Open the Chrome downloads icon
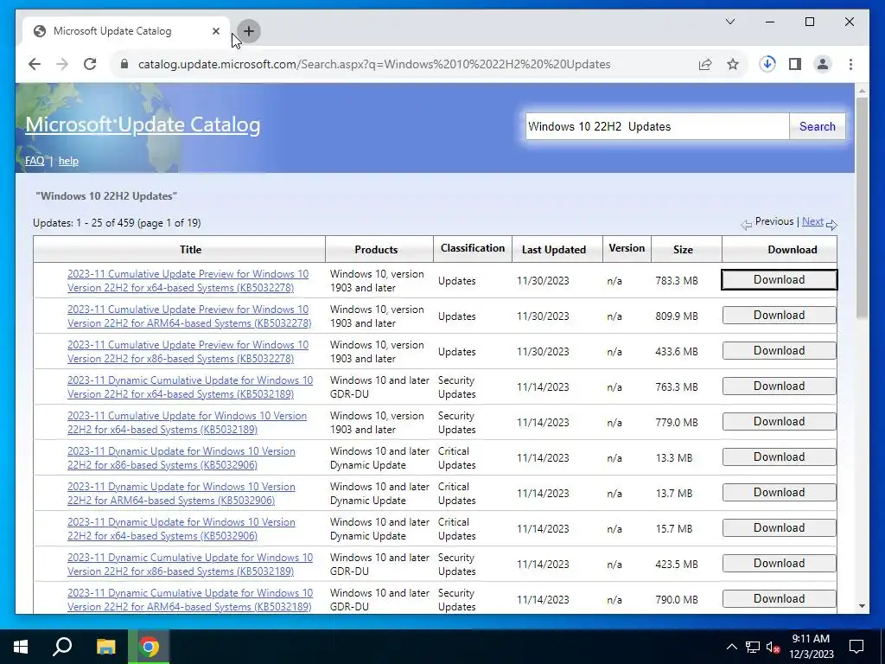Viewport: 885px width, 664px height. pyautogui.click(x=767, y=64)
